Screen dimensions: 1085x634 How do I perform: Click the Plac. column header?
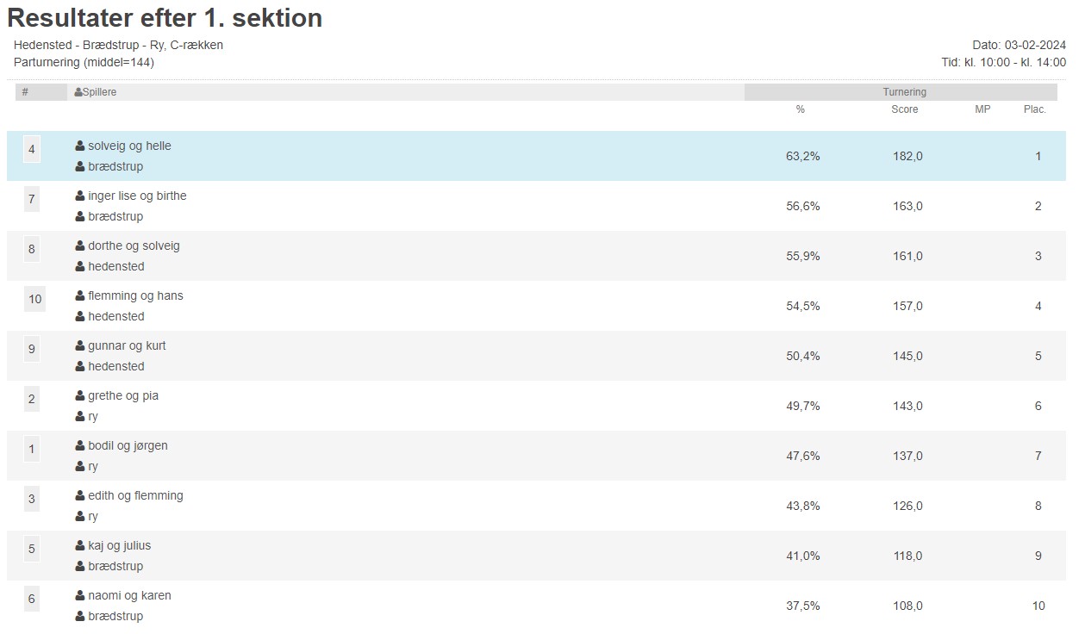[x=1034, y=109]
